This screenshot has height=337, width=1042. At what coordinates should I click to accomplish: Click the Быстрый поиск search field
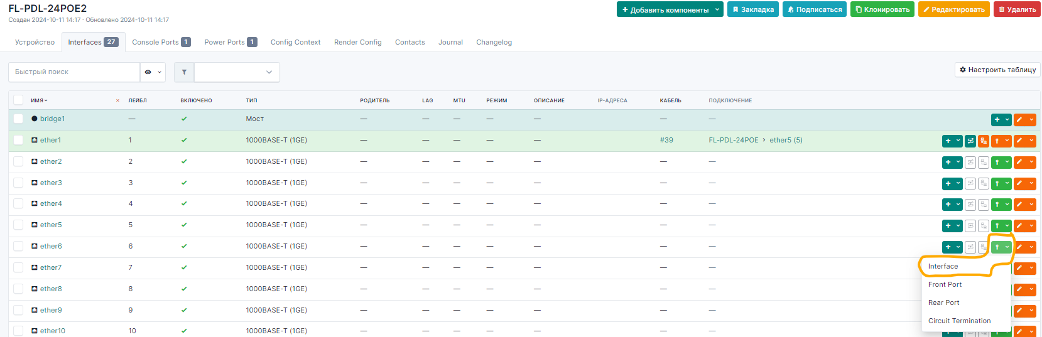click(74, 72)
